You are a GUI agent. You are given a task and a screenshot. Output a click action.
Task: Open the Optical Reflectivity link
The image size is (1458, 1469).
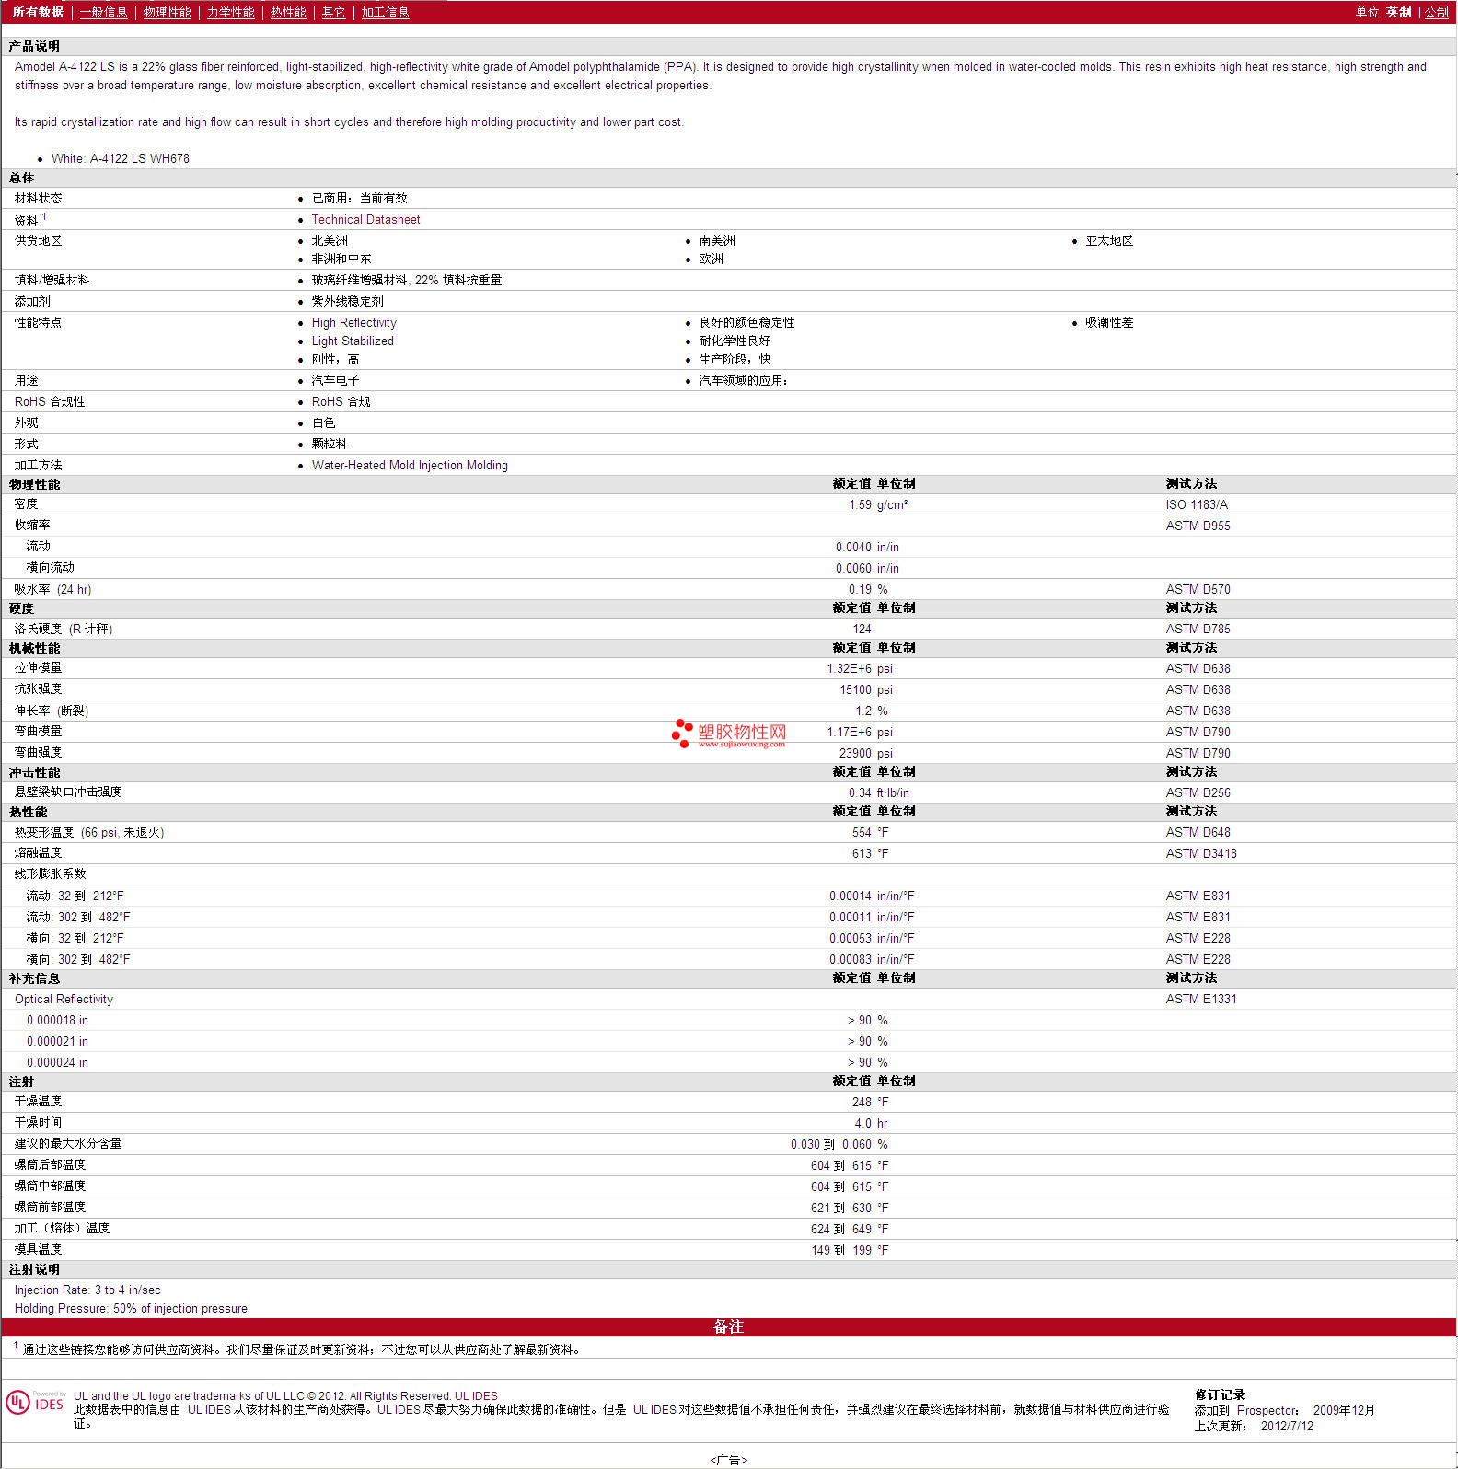coord(64,999)
